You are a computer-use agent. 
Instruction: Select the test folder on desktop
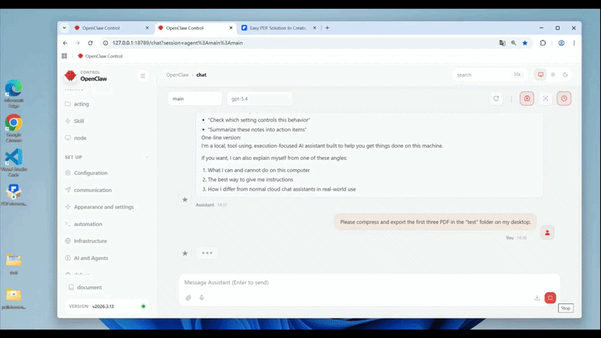pyautogui.click(x=14, y=264)
